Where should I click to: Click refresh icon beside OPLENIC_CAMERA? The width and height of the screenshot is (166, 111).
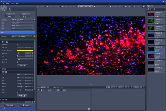point(34,20)
